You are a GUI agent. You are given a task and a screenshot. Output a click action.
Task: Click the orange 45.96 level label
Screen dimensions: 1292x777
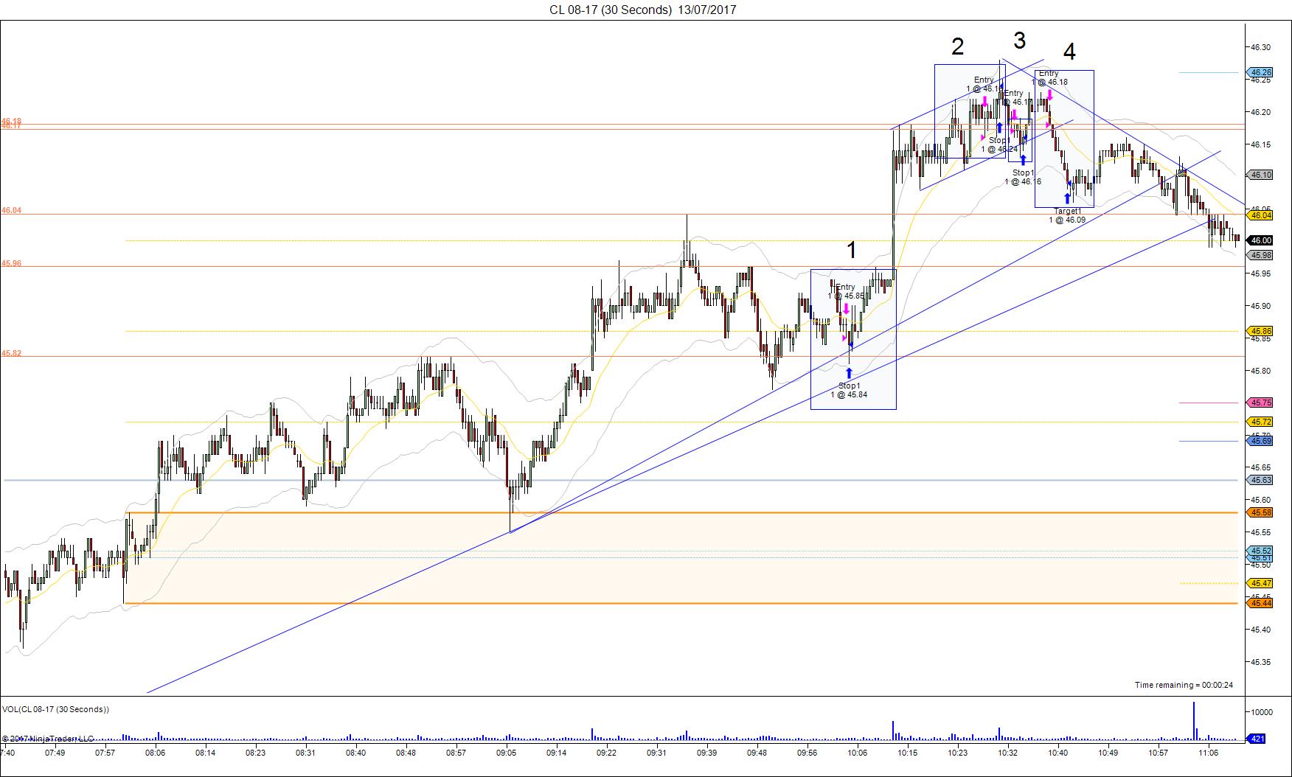click(x=11, y=263)
